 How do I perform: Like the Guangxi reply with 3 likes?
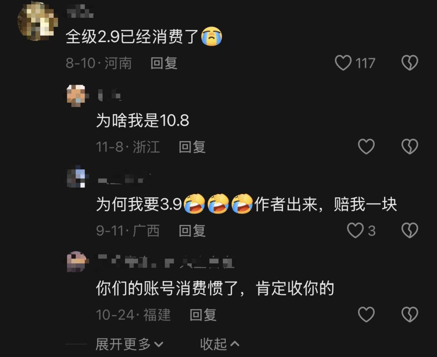[x=355, y=231]
